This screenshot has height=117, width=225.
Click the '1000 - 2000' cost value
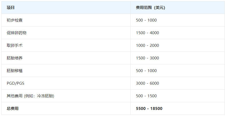(x=147, y=45)
